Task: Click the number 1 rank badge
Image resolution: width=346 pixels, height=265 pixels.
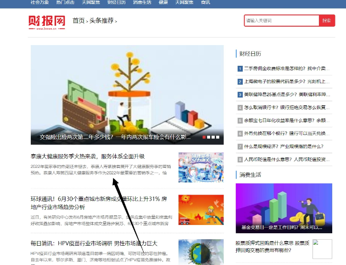Action: [240, 69]
